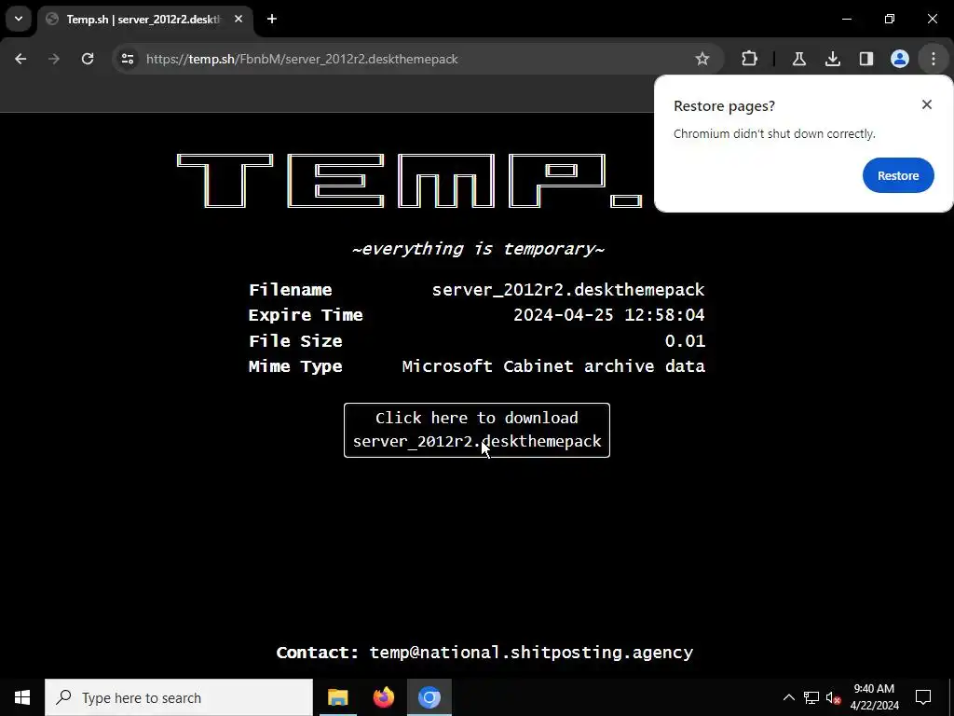Toggle the side panel icon

pyautogui.click(x=865, y=59)
